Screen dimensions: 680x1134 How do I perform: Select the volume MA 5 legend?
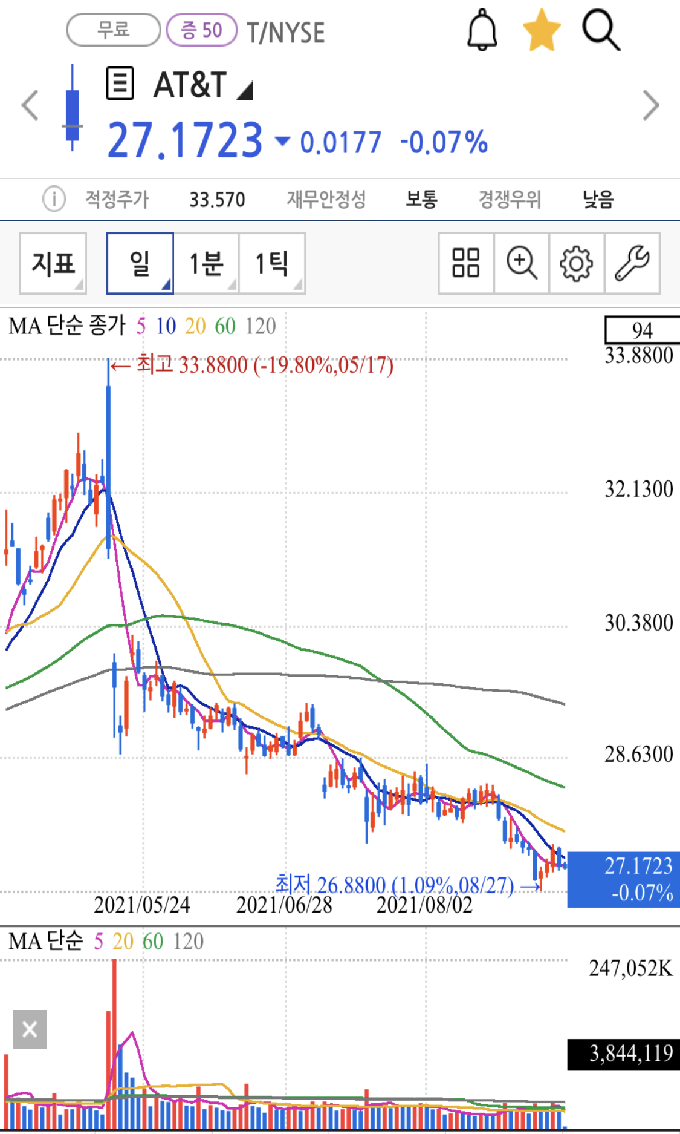(99, 942)
